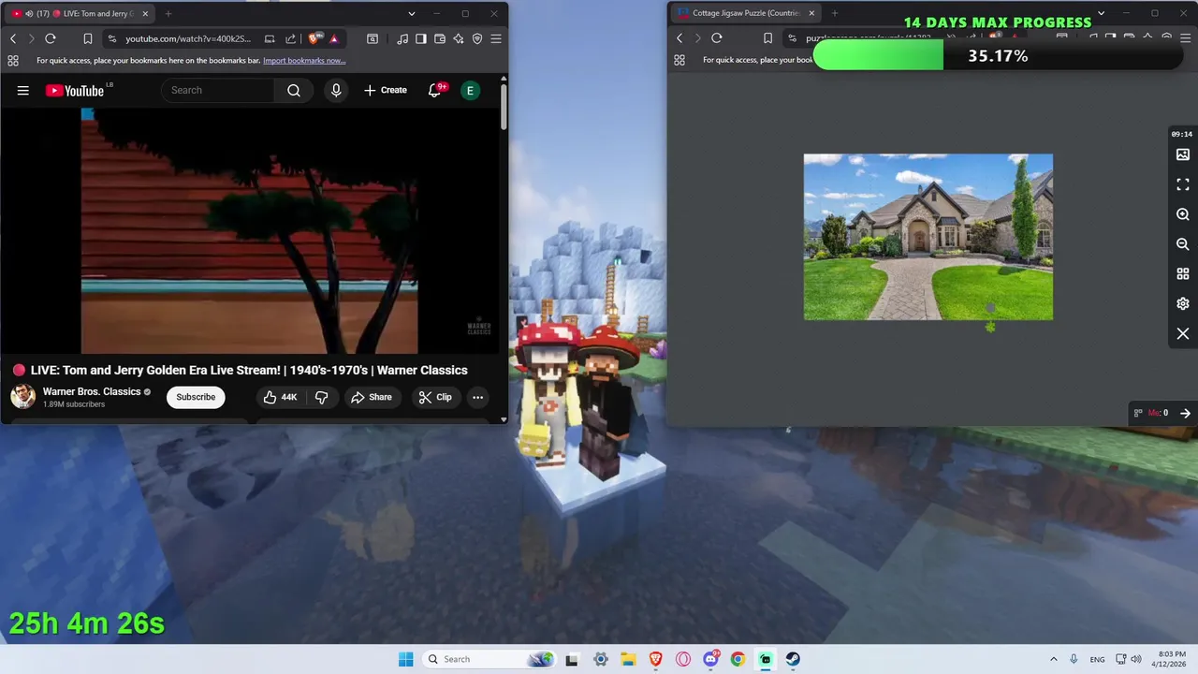
Task: Open tab search dropdown in YouTube window
Action: tap(412, 13)
